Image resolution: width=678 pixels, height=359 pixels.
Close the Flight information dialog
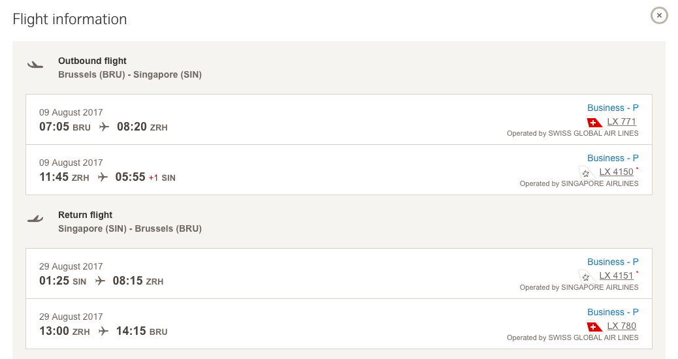click(x=659, y=15)
